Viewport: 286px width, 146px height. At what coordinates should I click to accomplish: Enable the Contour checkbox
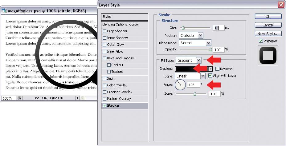pos(109,65)
